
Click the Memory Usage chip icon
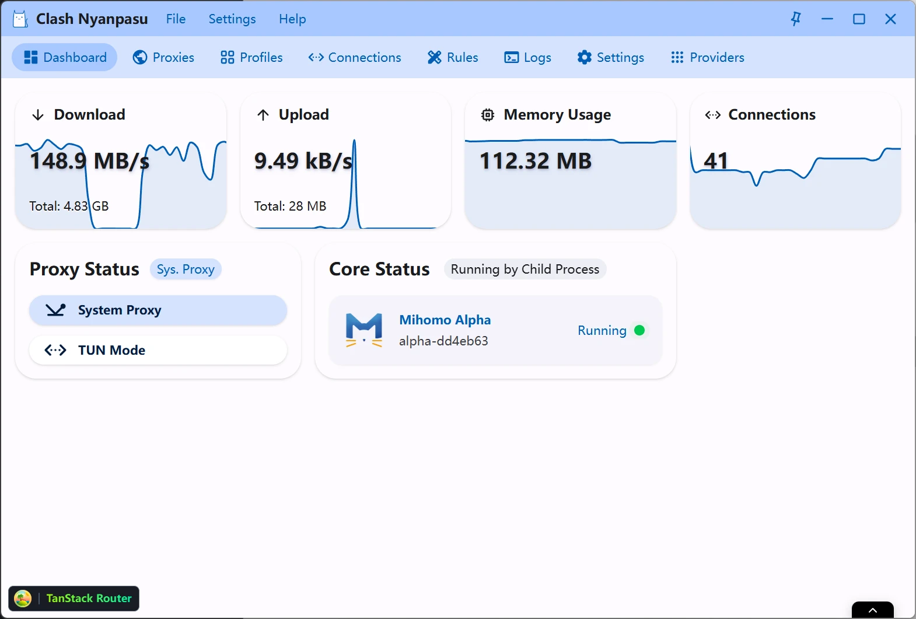488,115
